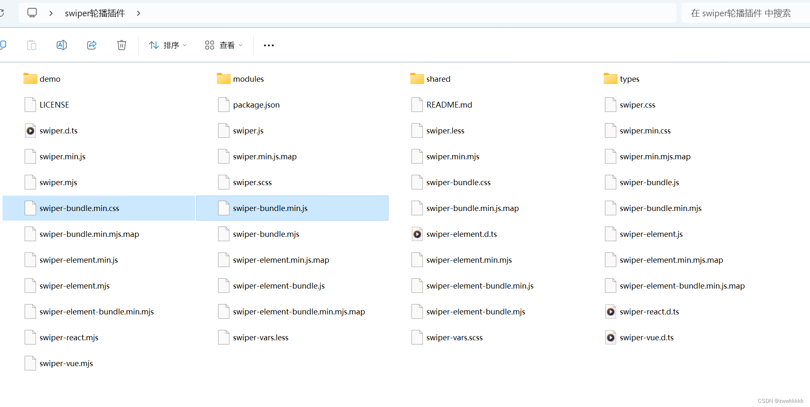This screenshot has height=407, width=810.
Task: Select file name swiper-element.mjs
Action: (x=75, y=286)
